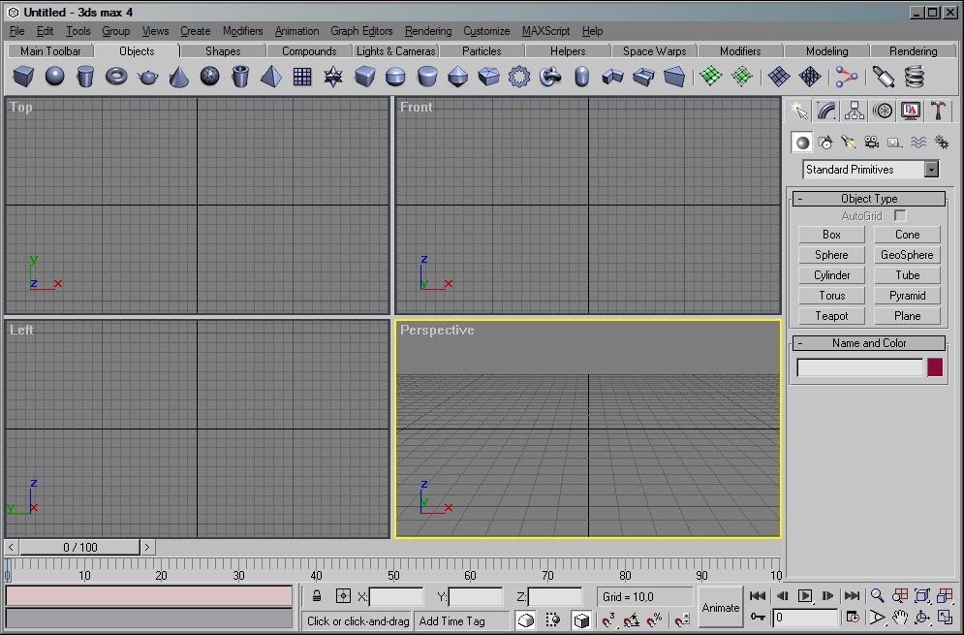The image size is (964, 635).
Task: Click the Tube button in Object Type
Action: [x=907, y=275]
